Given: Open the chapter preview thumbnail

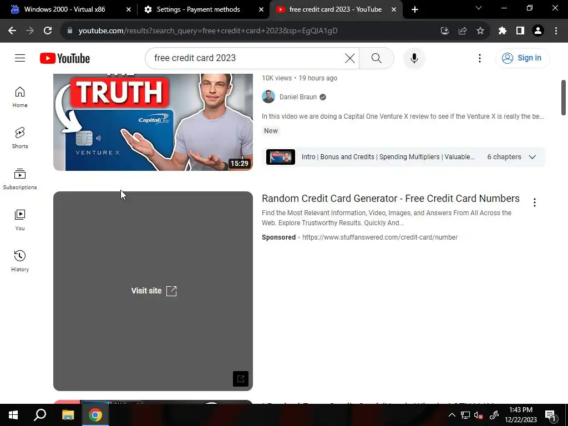Looking at the screenshot, I should 280,157.
